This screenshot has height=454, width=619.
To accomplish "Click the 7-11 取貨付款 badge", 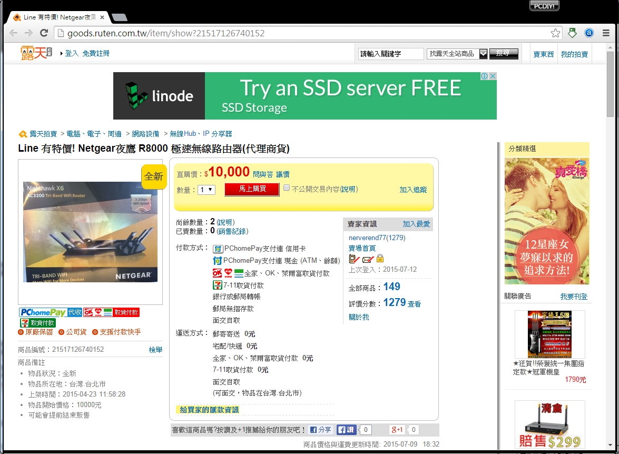I will [x=37, y=322].
